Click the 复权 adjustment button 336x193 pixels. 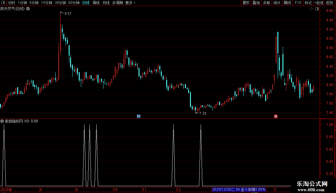(x=246, y=3)
